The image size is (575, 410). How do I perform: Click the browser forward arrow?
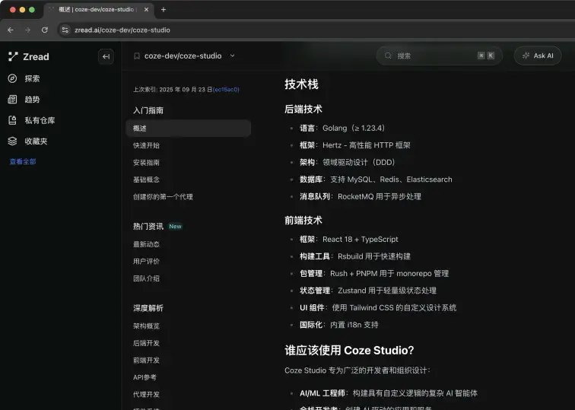[x=27, y=30]
